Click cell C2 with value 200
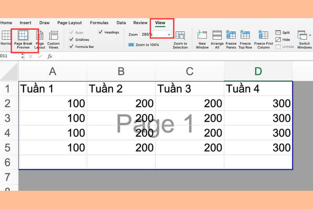Image resolution: width=313 pixels, height=209 pixels. (x=190, y=104)
